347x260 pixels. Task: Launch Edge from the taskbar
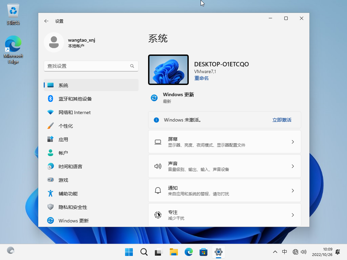pyautogui.click(x=188, y=252)
